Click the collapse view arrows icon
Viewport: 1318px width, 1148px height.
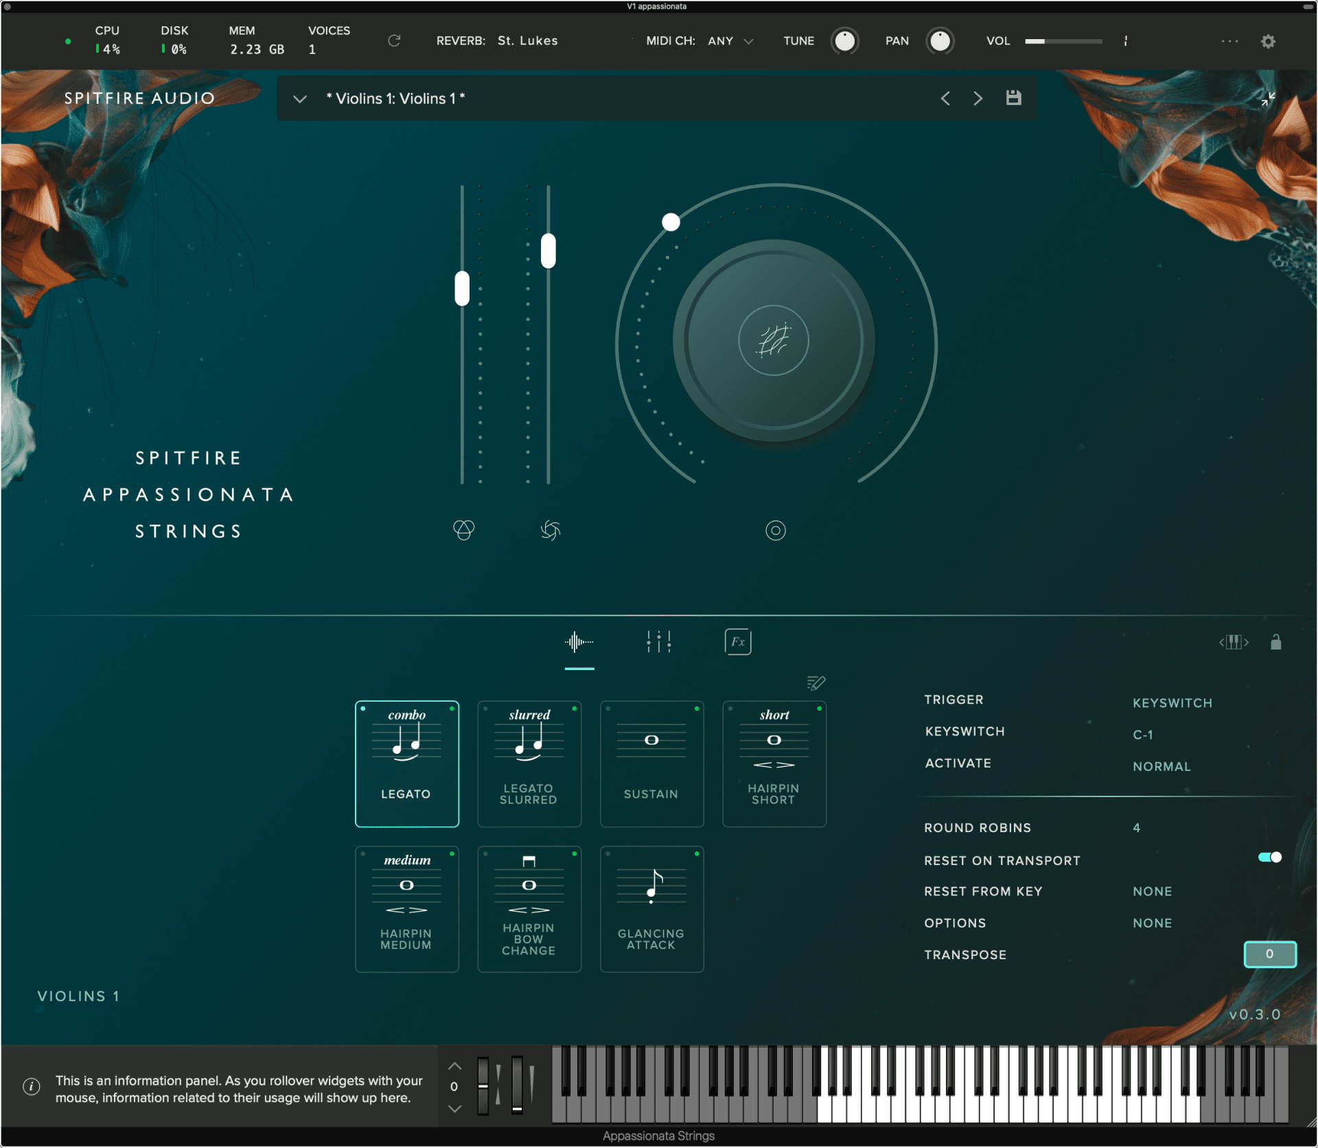click(x=1268, y=99)
